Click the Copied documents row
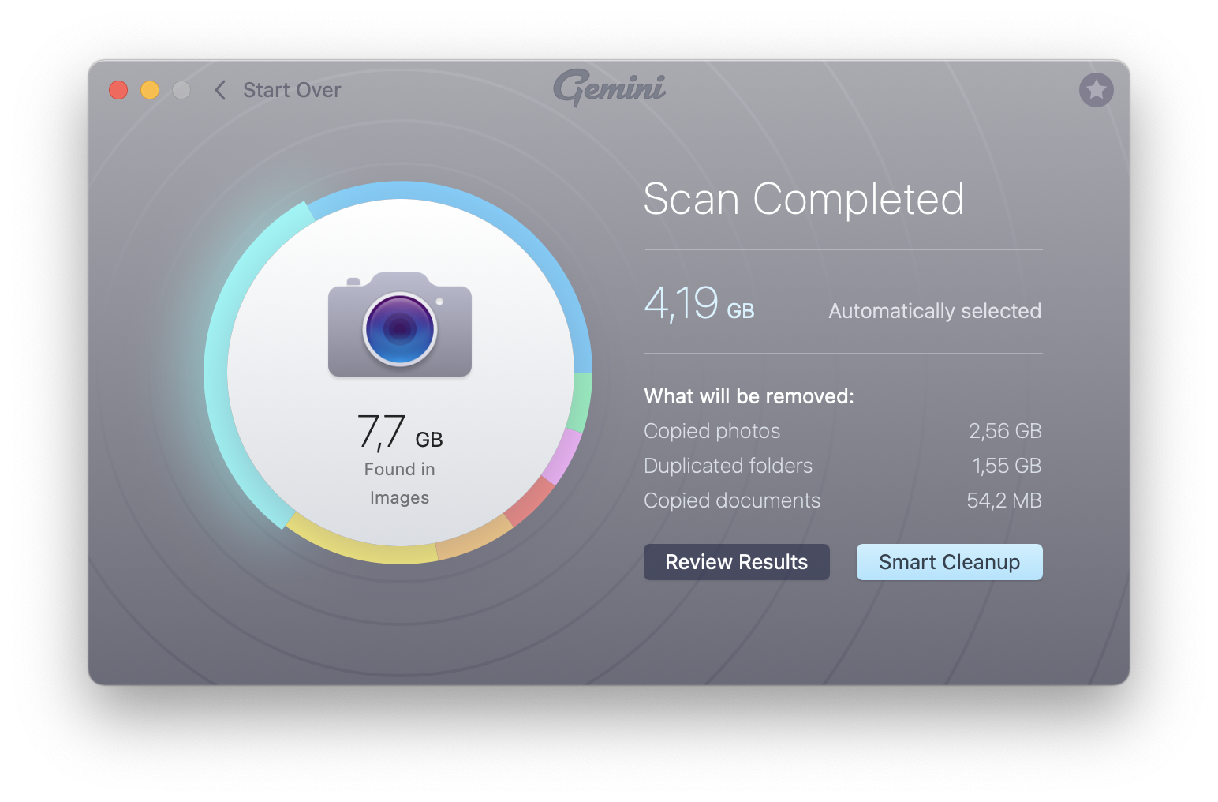The height and width of the screenshot is (802, 1218). [x=843, y=500]
